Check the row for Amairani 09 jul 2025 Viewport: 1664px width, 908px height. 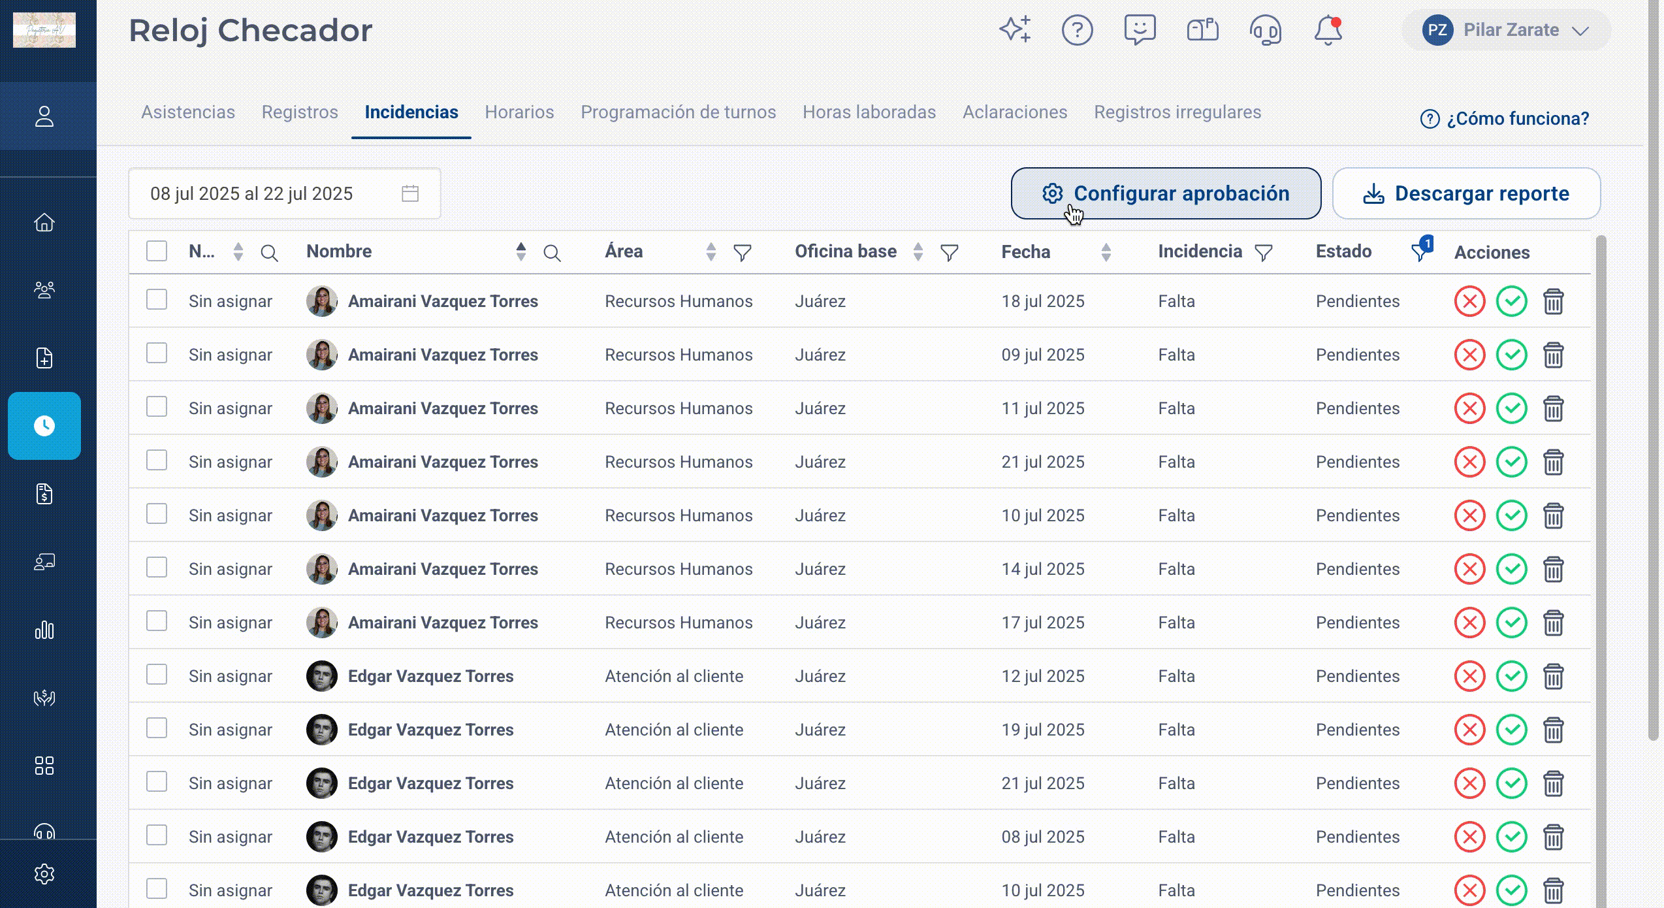click(157, 353)
